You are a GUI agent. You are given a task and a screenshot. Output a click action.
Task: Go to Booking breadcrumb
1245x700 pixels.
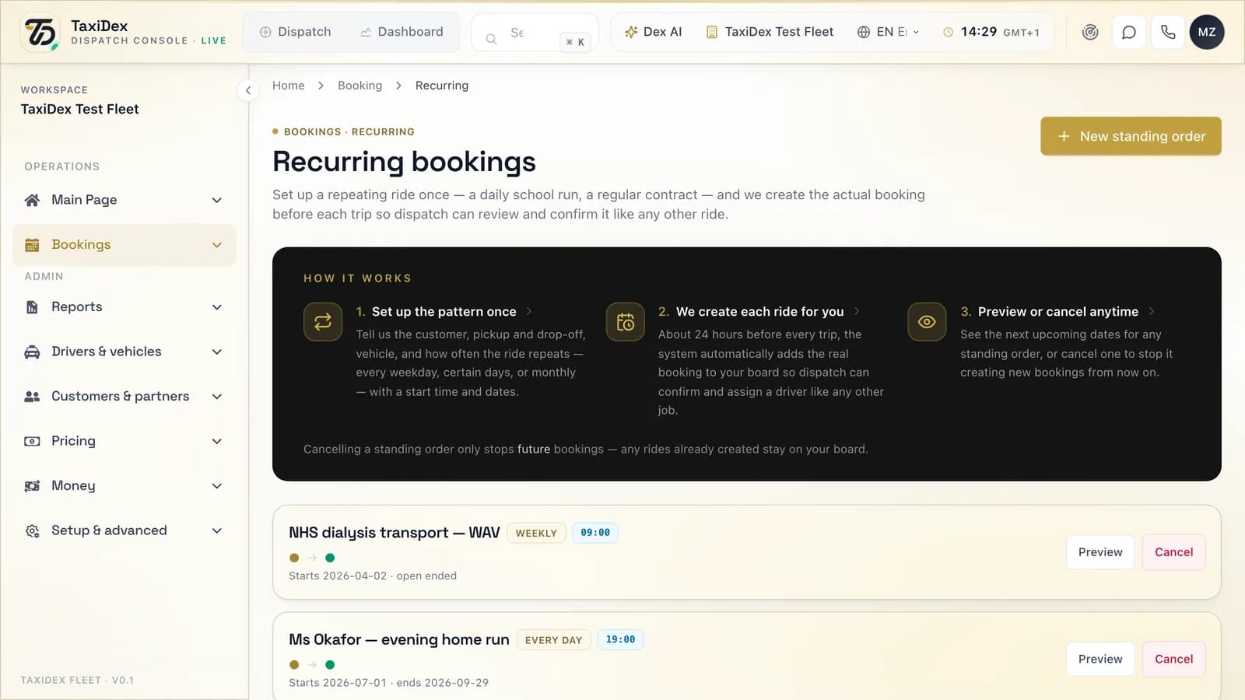(359, 86)
